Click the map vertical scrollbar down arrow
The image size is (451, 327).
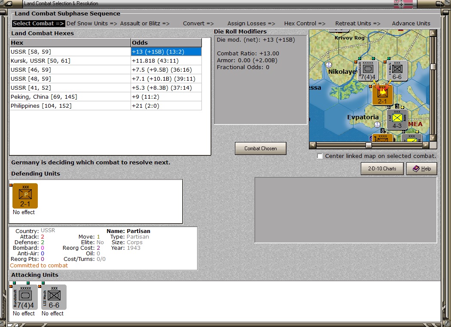(x=433, y=138)
